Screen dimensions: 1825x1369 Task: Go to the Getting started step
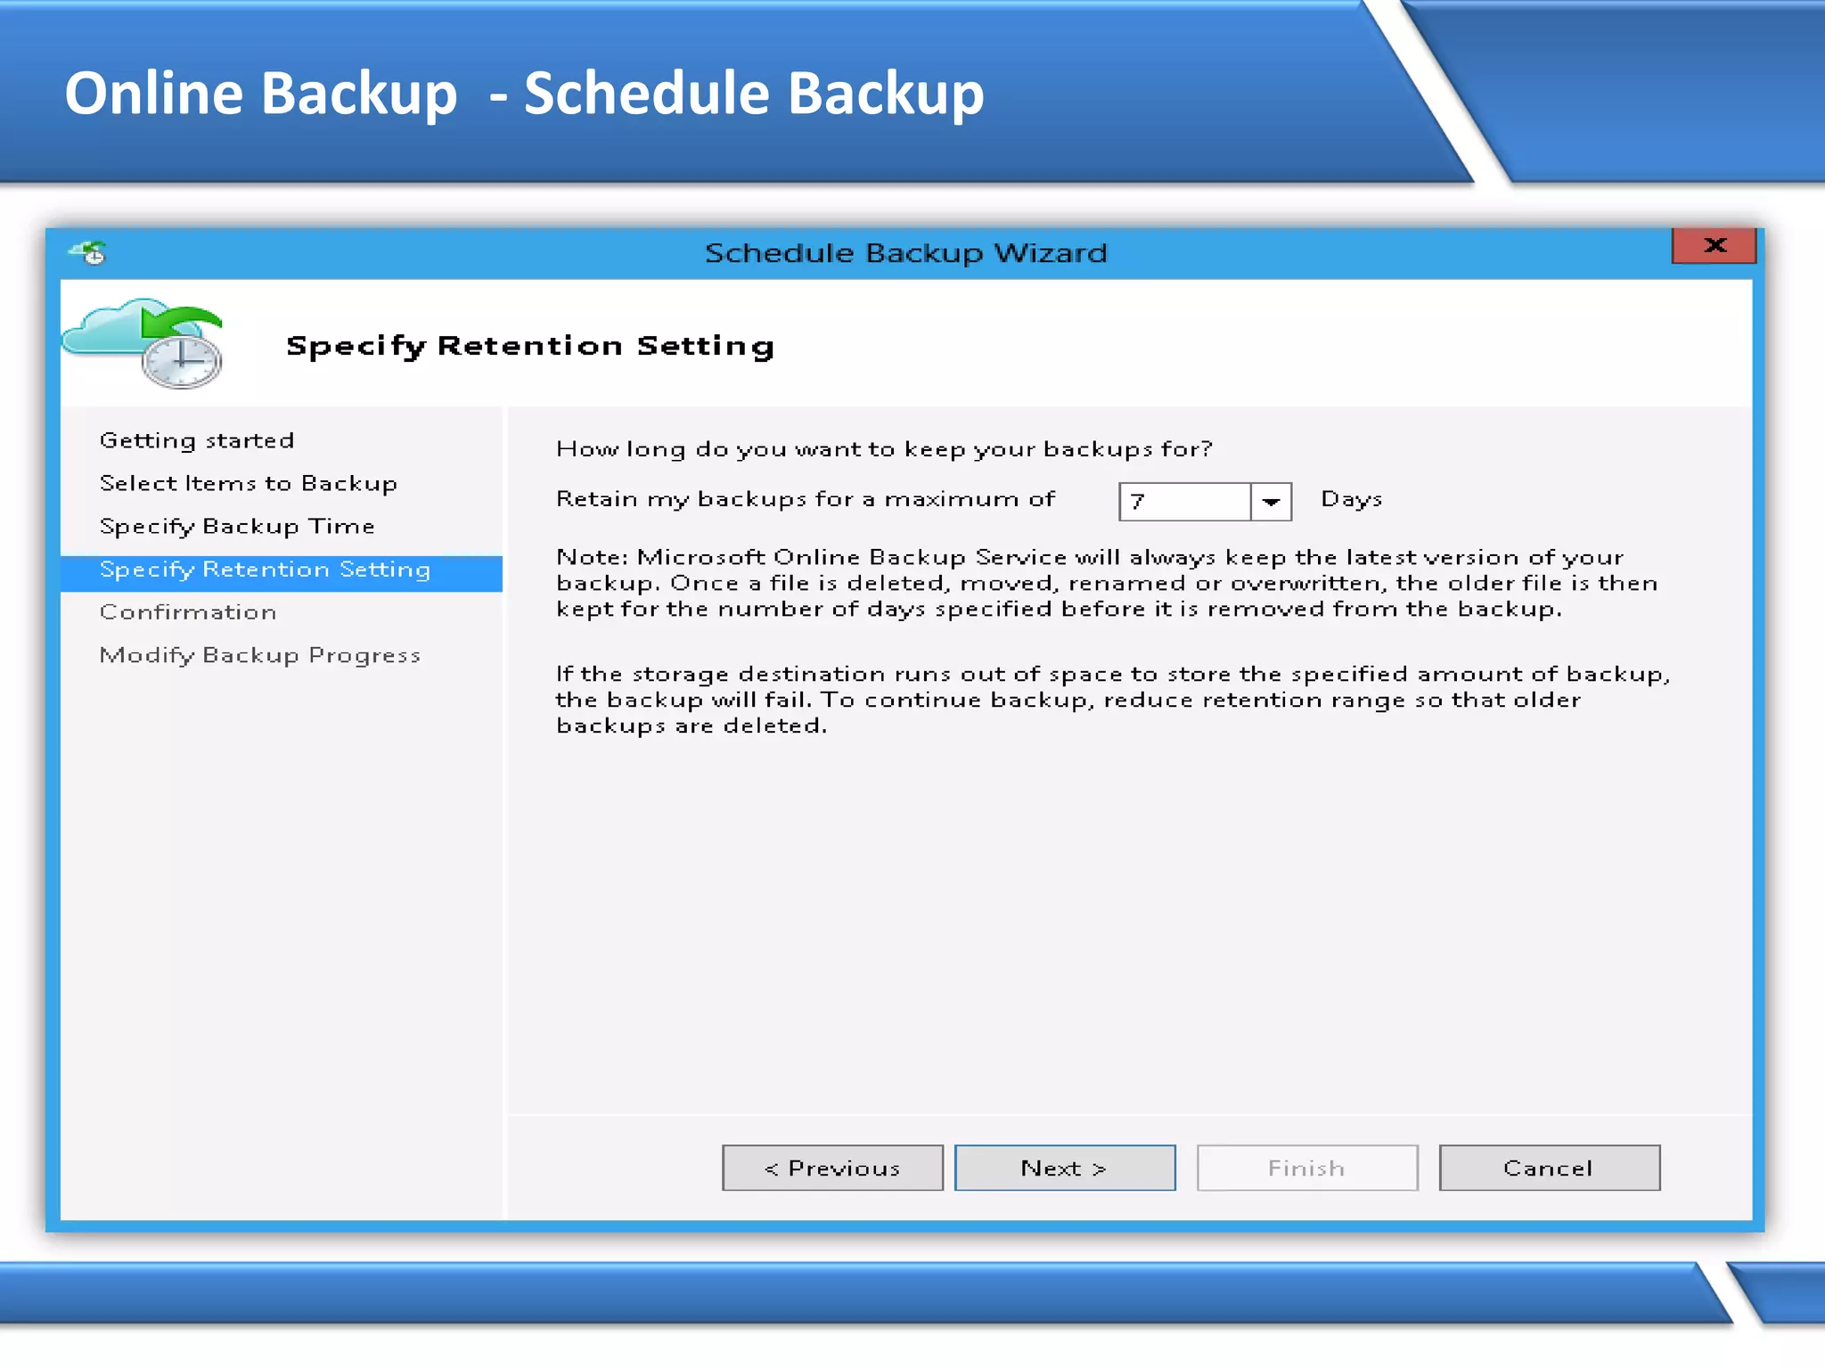tap(197, 440)
